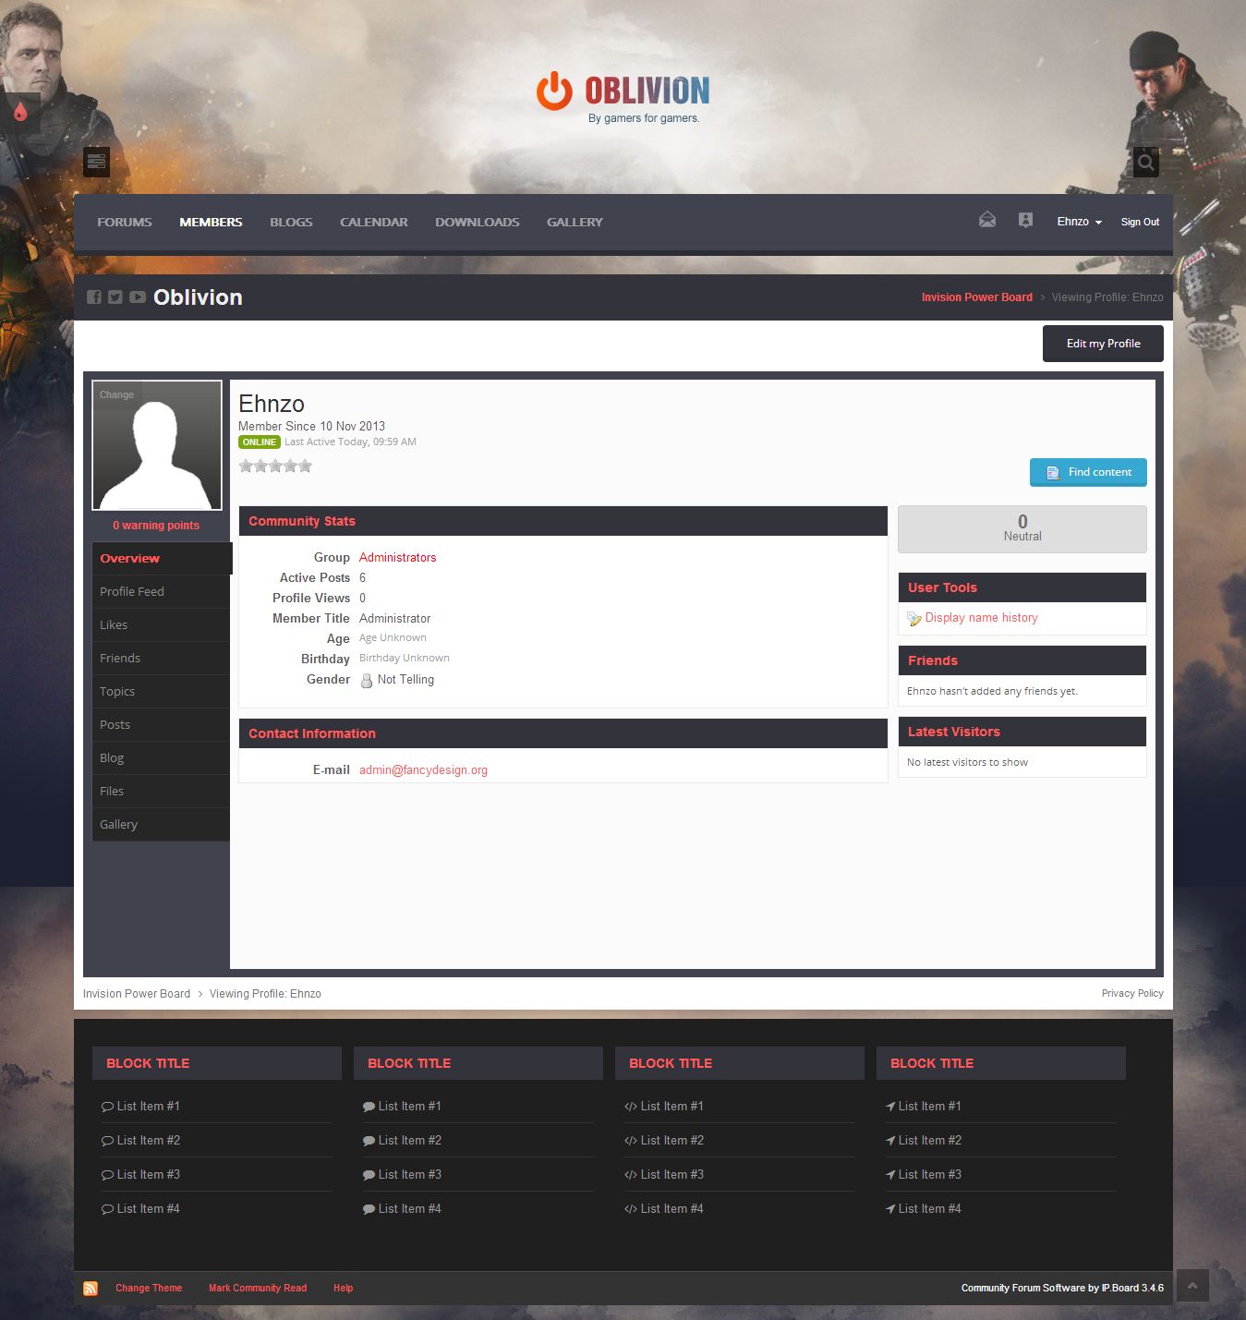Go to the Gallery navigation tab
This screenshot has height=1320, width=1246.
(574, 223)
